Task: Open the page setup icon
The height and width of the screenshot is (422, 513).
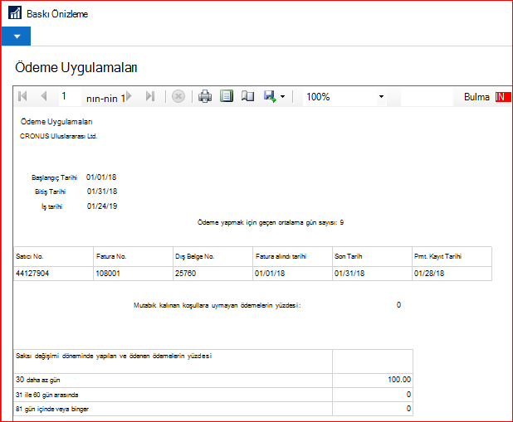Action: [247, 96]
